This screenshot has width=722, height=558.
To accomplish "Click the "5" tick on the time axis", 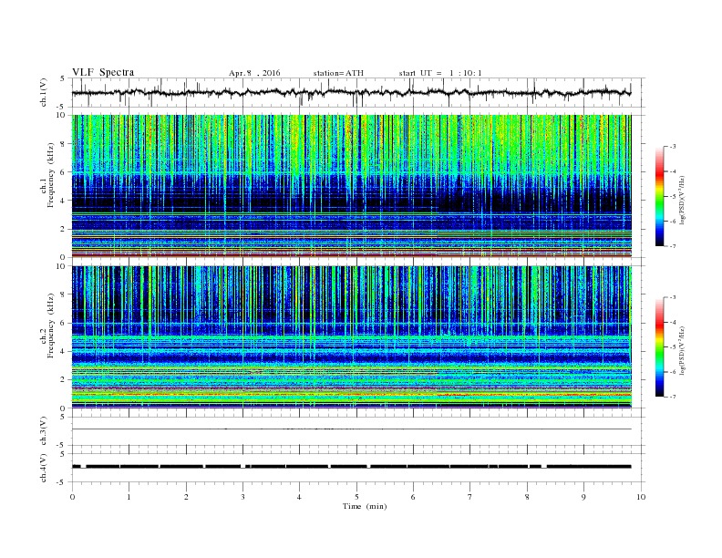I will (356, 497).
